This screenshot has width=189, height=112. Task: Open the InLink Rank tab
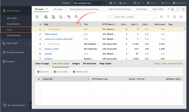(142, 9)
